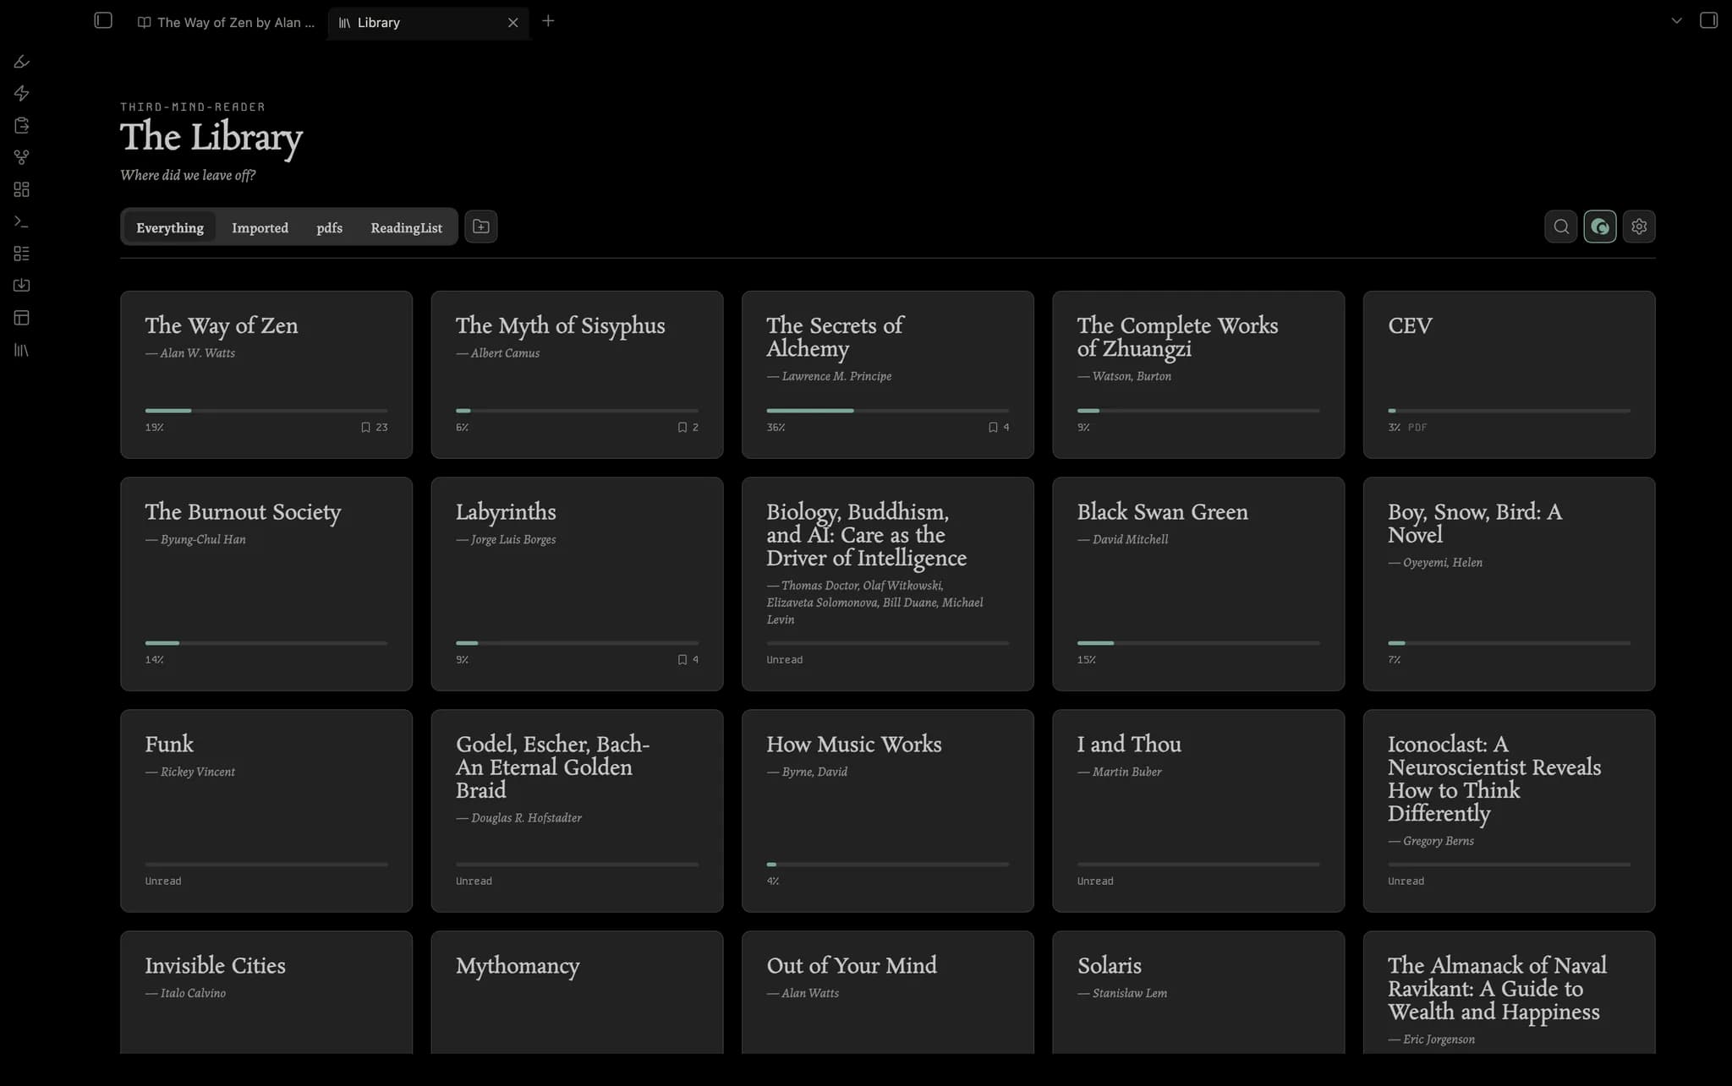This screenshot has width=1732, height=1086.
Task: Open the terminal prompt sidebar icon
Action: (x=22, y=221)
